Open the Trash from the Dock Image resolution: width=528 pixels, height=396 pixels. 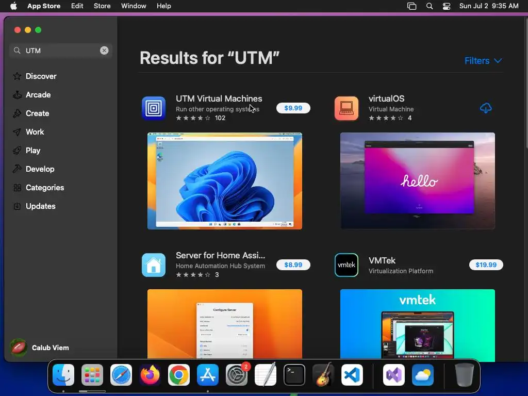pyautogui.click(x=465, y=375)
